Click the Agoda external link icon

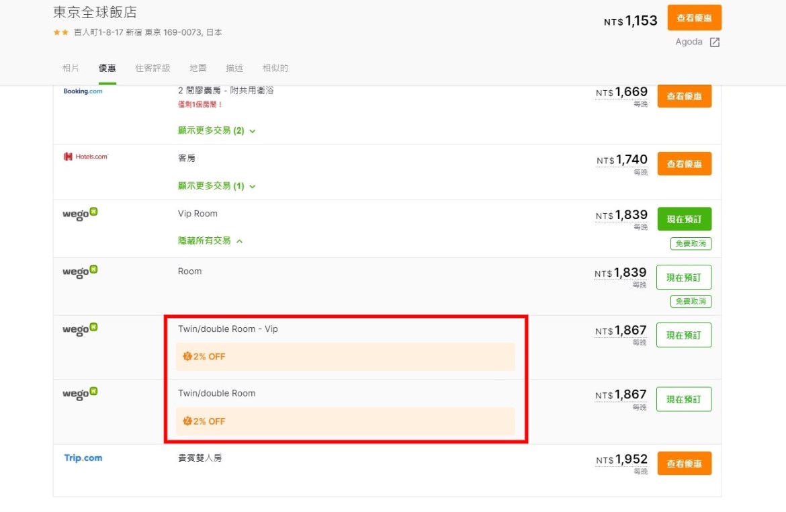pos(715,42)
